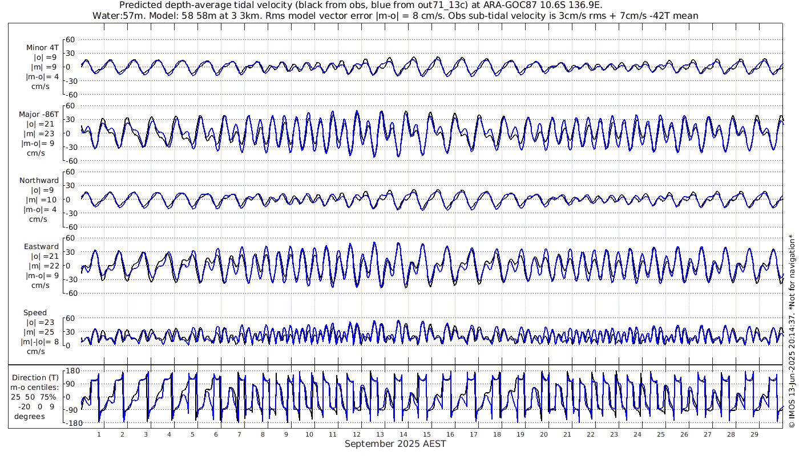Click the vertical IMOS copyright "Not for navigation" text
Viewport: 799px width, 456px height.
pos(792,332)
